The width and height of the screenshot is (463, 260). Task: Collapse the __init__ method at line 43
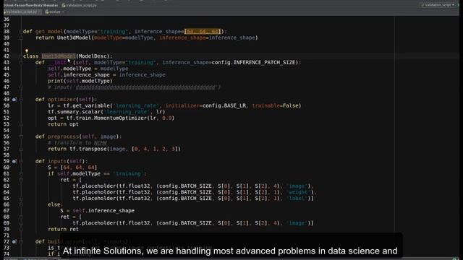[x=21, y=63]
